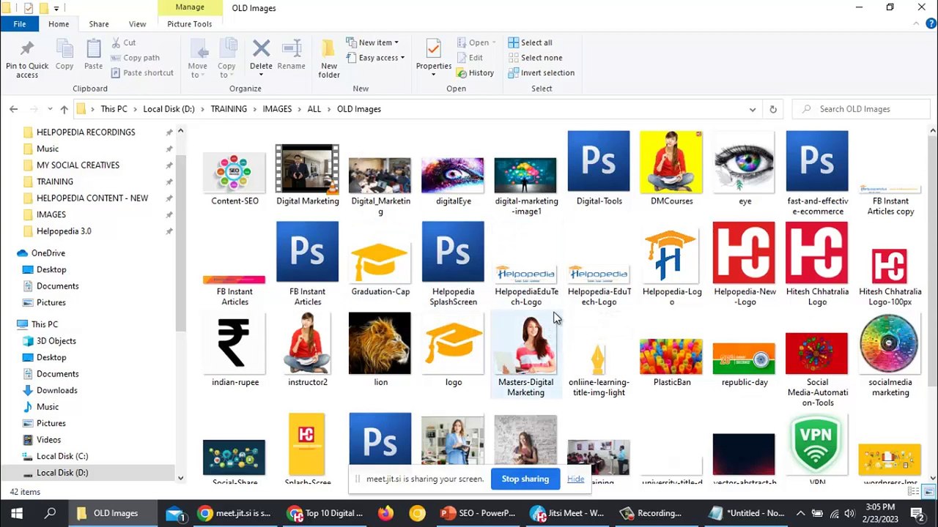Go up one folder level arrow

tap(64, 109)
